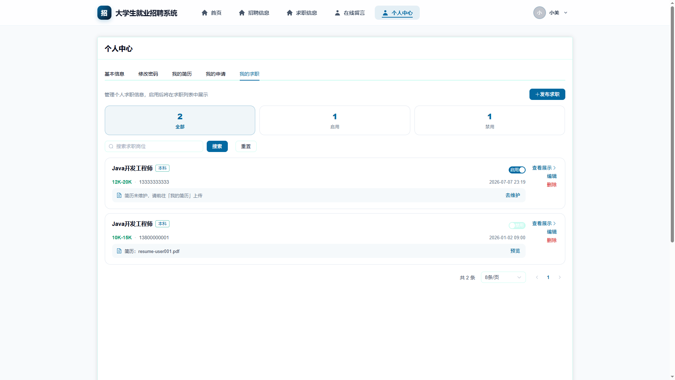This screenshot has height=380, width=675.
Task: Click phone number 13800000001
Action: tap(154, 237)
